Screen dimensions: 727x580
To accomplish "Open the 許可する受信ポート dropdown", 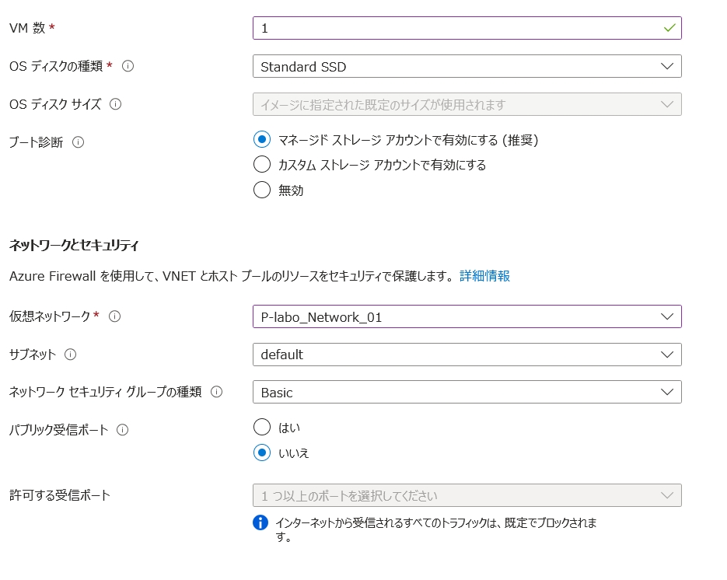I will [x=467, y=495].
